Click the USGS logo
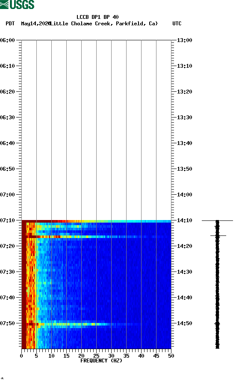The width and height of the screenshot is (236, 383). click(17, 5)
